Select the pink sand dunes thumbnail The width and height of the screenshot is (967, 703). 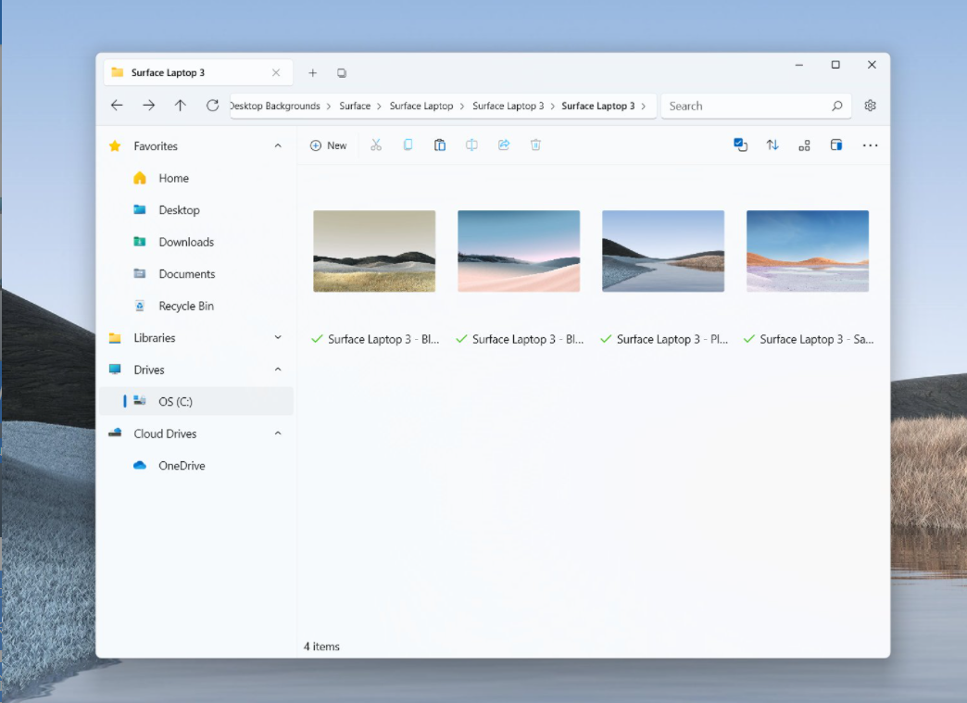pos(519,251)
